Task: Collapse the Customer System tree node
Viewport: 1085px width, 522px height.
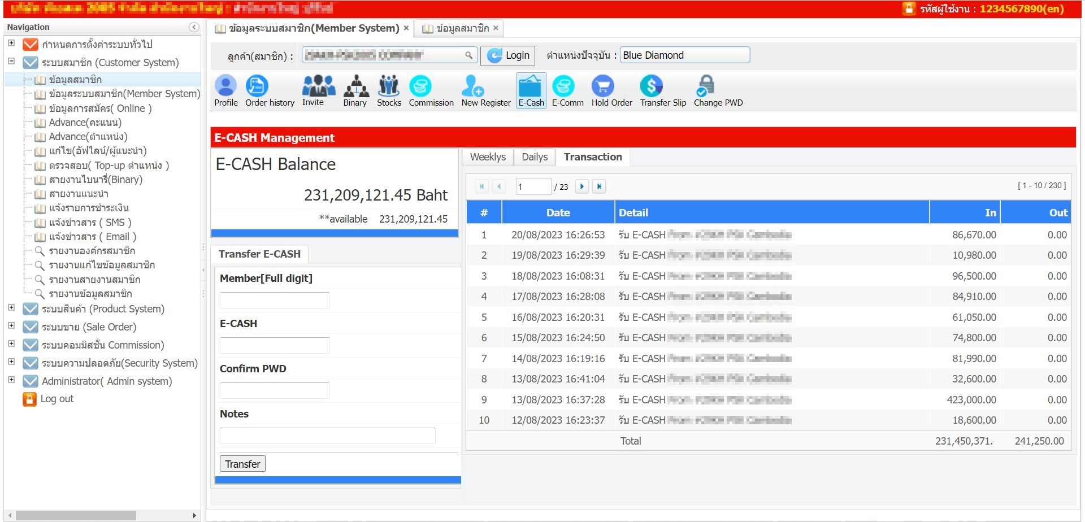Action: pyautogui.click(x=11, y=61)
